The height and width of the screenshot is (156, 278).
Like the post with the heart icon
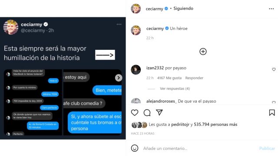pyautogui.click(x=135, y=113)
